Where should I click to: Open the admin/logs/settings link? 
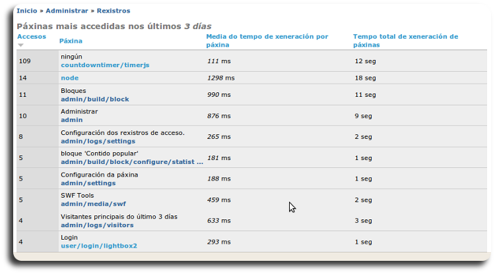(98, 141)
